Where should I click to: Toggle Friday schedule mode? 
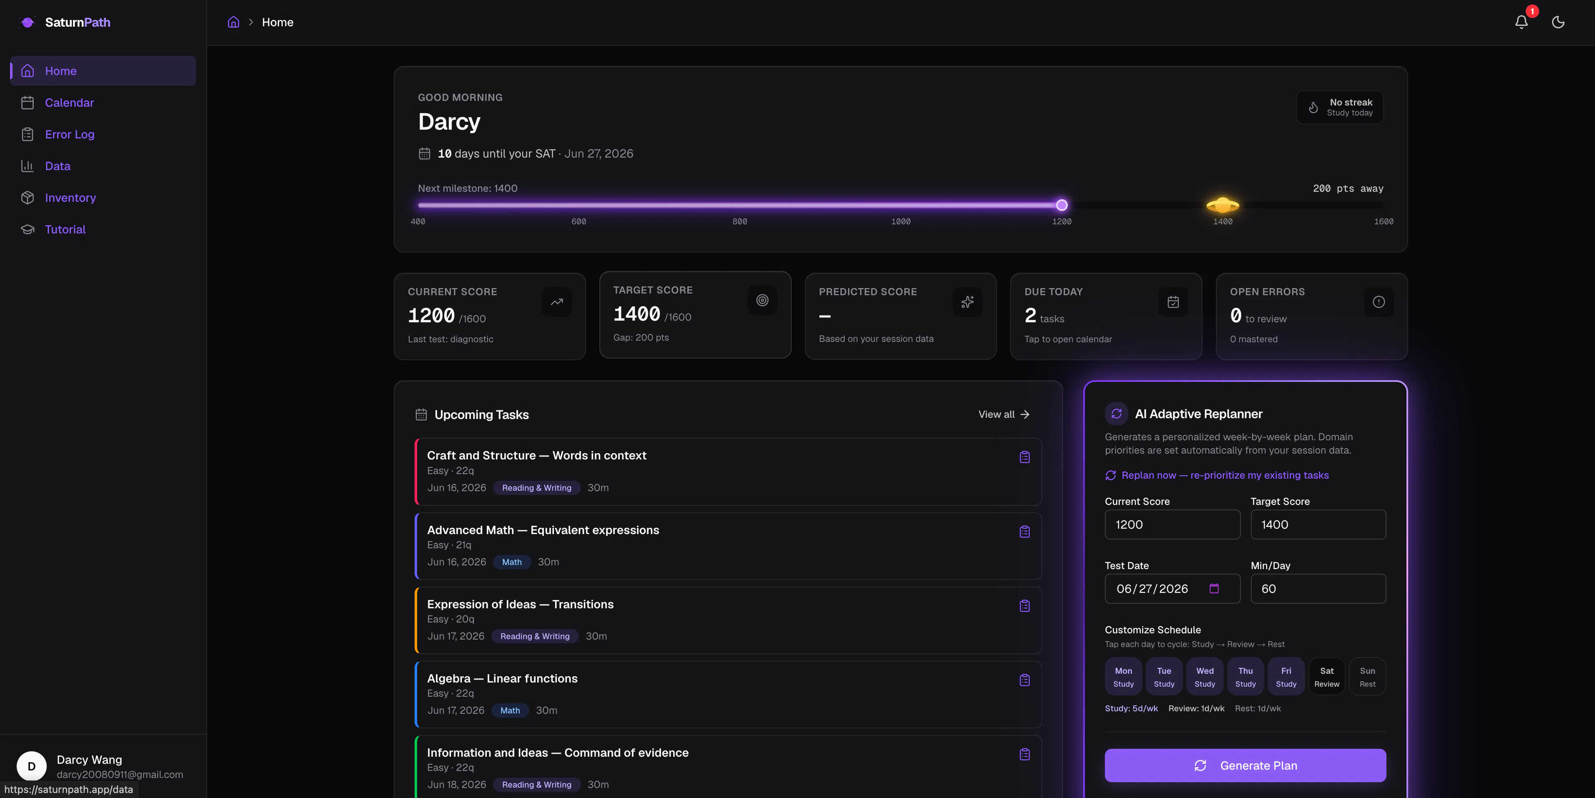[1286, 677]
